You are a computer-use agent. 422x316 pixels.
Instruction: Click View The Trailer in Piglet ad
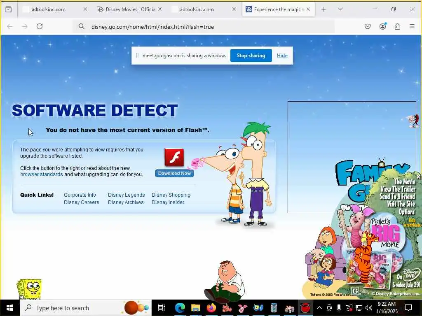pyautogui.click(x=398, y=189)
